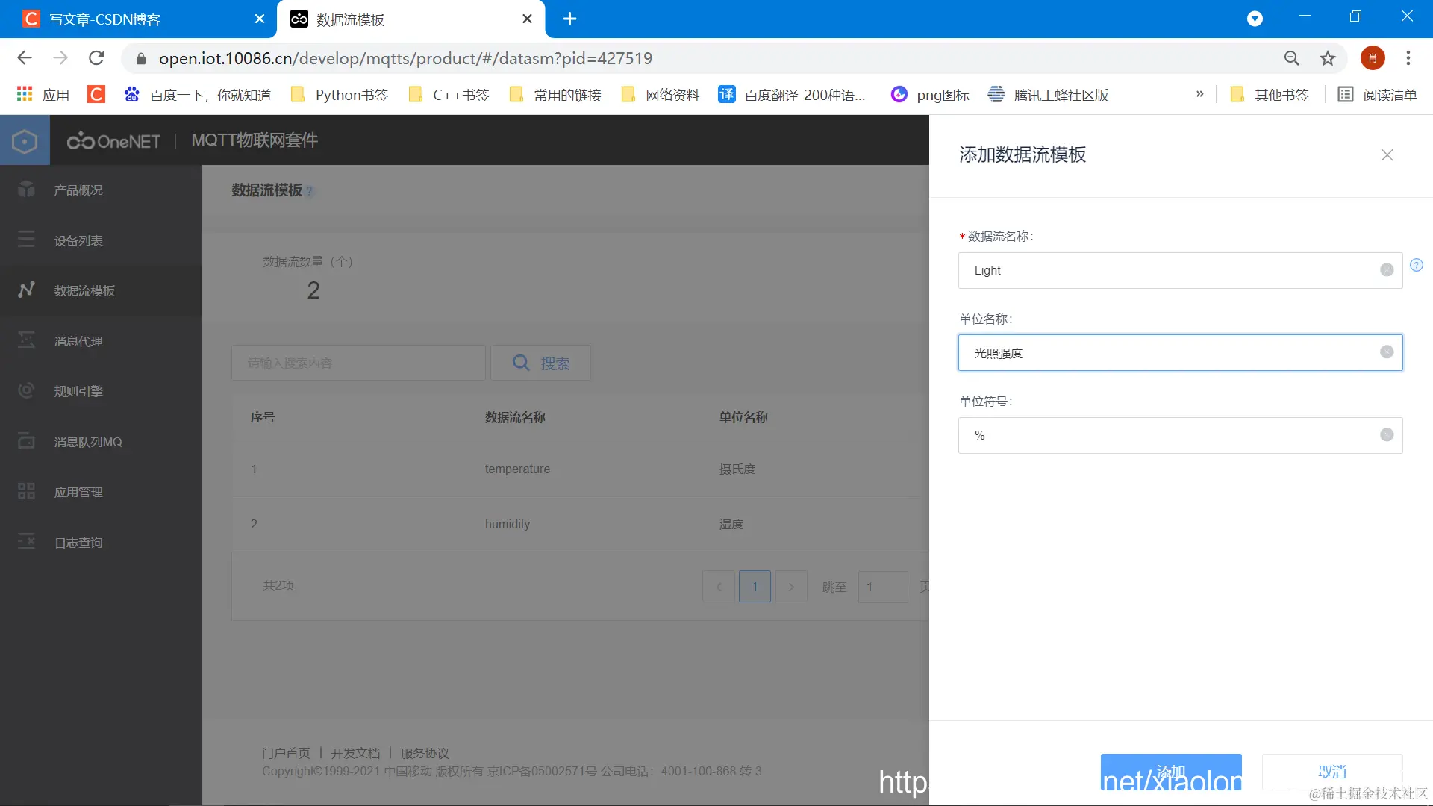Click the help question mark beside the 数据流名称 field
Screen dimensions: 1433x806
1416,265
